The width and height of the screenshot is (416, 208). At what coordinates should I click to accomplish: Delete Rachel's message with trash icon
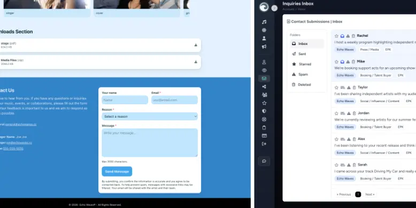(x=353, y=36)
